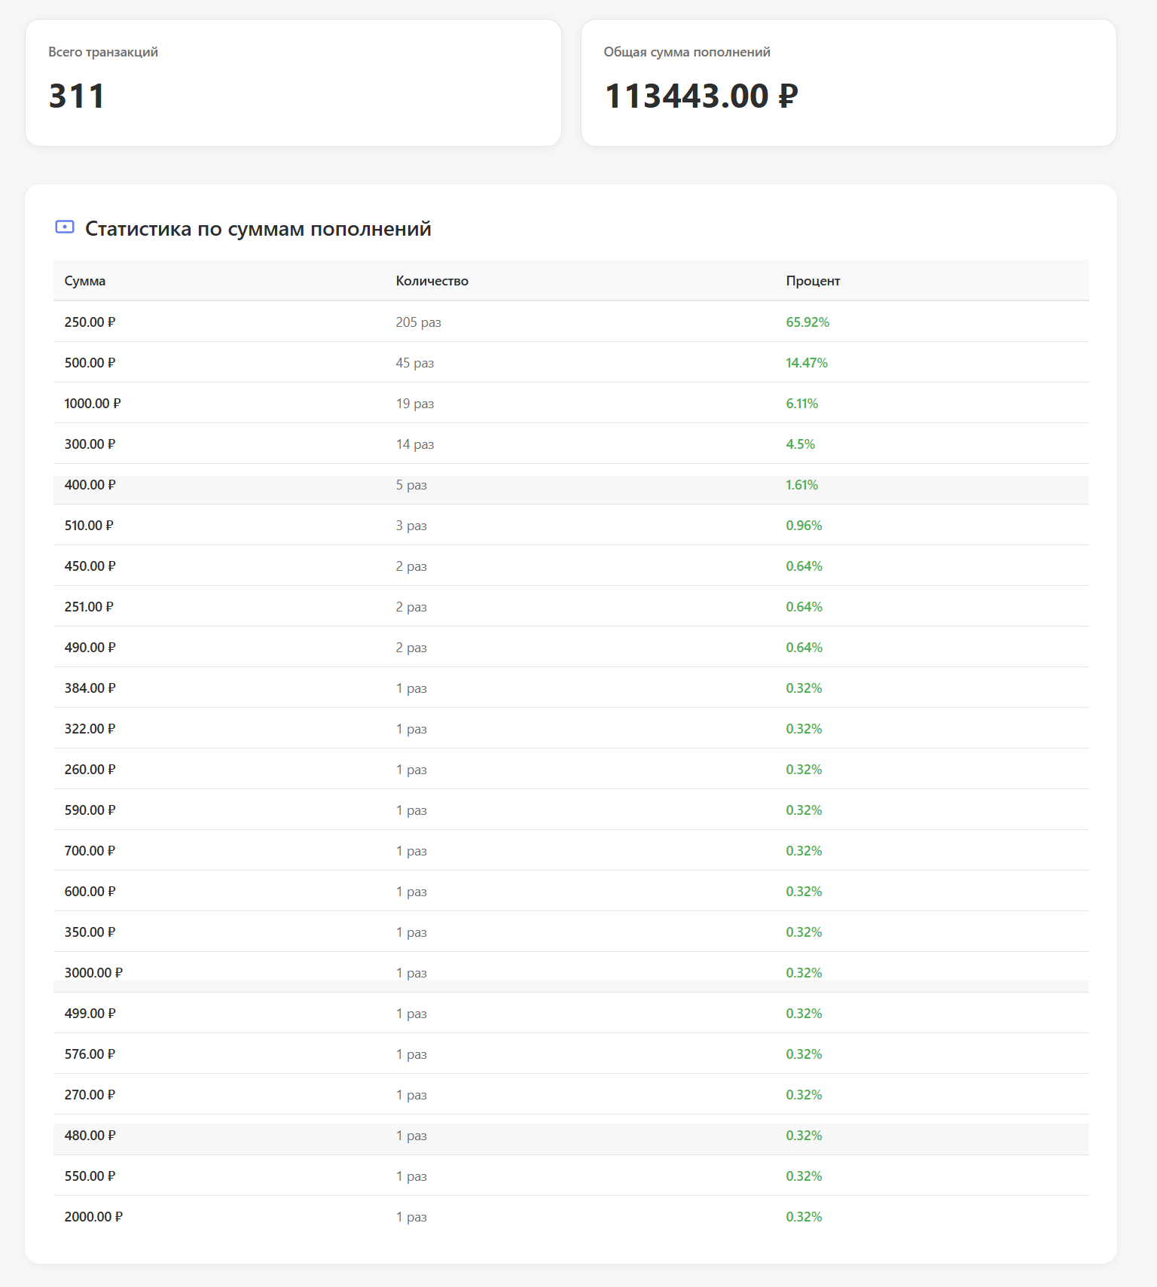Select the 2000.00 ₽ amount cell
1157x1287 pixels.
pos(93,1217)
